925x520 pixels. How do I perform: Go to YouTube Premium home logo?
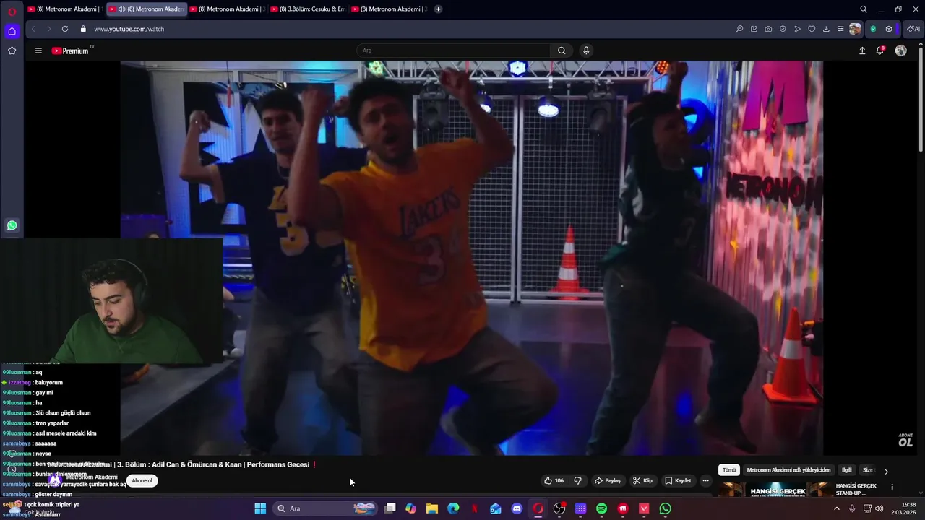(71, 51)
